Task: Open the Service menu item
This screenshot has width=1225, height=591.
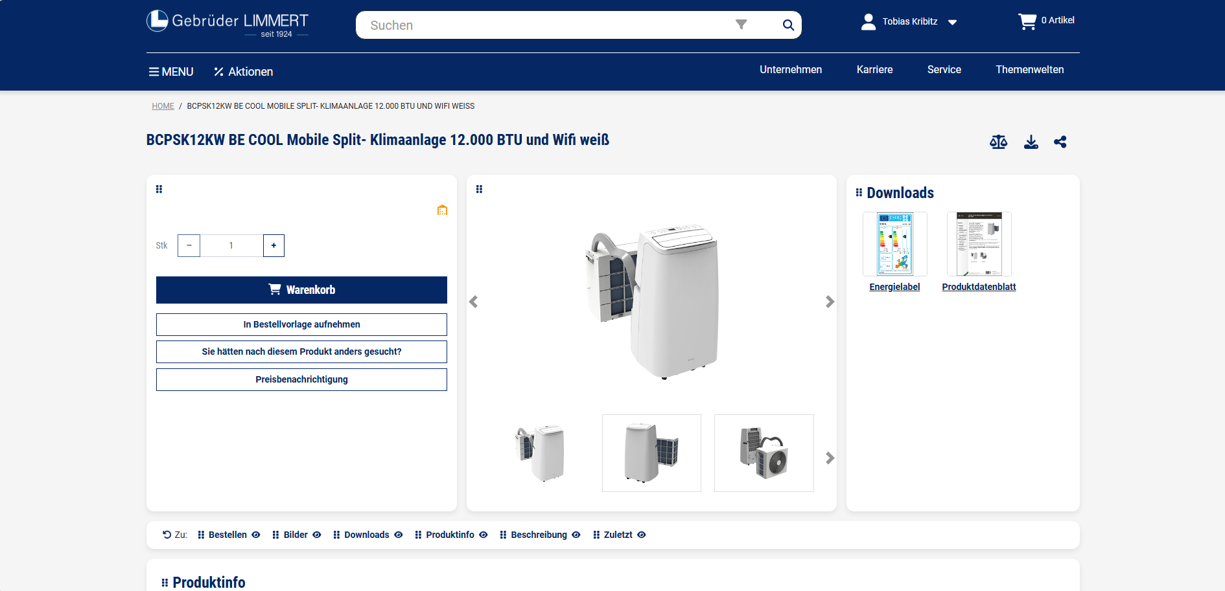Action: coord(944,70)
